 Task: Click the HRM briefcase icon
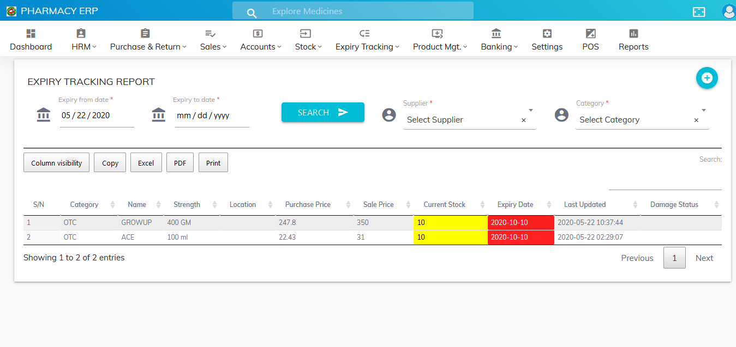pyautogui.click(x=80, y=33)
